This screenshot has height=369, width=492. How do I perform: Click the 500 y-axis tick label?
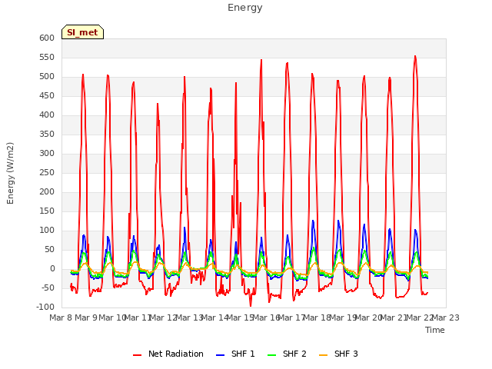pyautogui.click(x=47, y=77)
